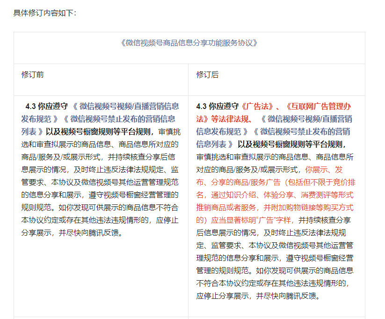The height and width of the screenshot is (319, 385).
Task: Click the "修订后" column header
Action: click(207, 75)
